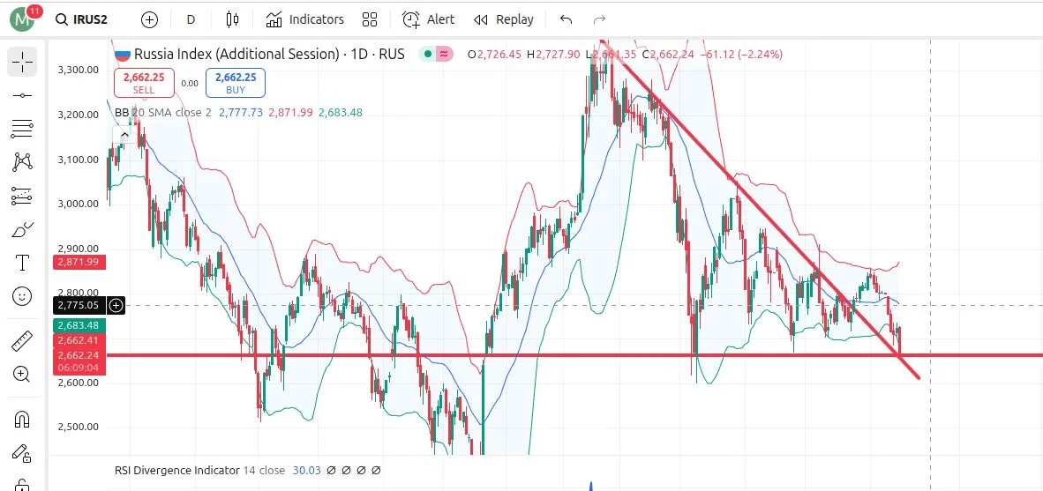Select the brush drawing tool
The width and height of the screenshot is (1043, 491).
pyautogui.click(x=23, y=230)
